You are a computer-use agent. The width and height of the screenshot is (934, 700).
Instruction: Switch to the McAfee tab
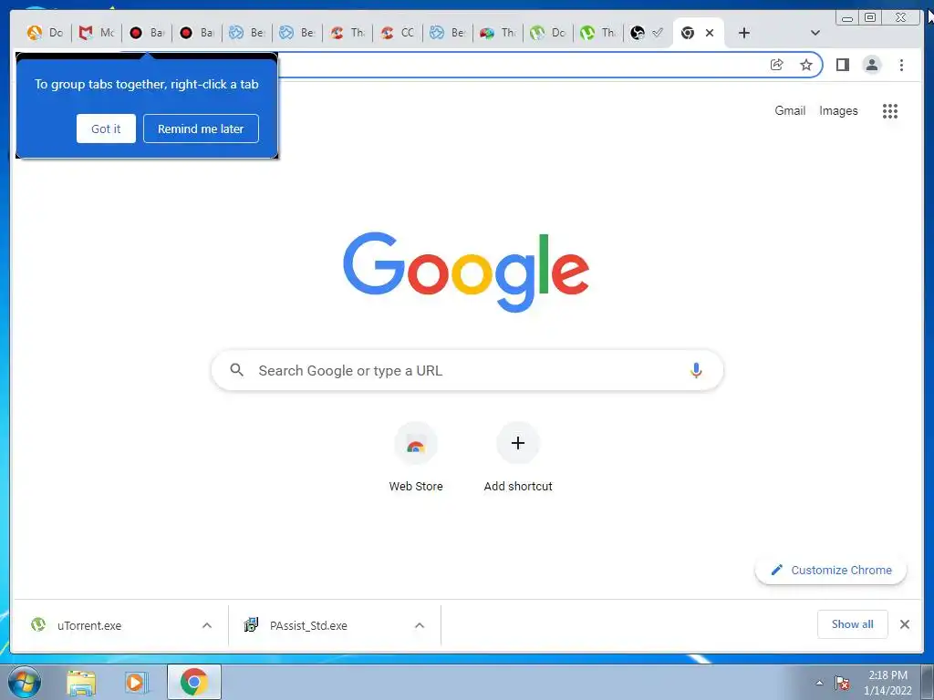[96, 33]
